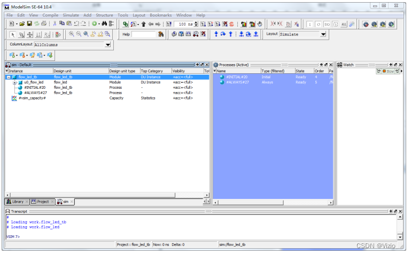This screenshot has width=411, height=254.
Task: Select the #ALWAYS#27 process in sim tree
Action: pos(35,93)
